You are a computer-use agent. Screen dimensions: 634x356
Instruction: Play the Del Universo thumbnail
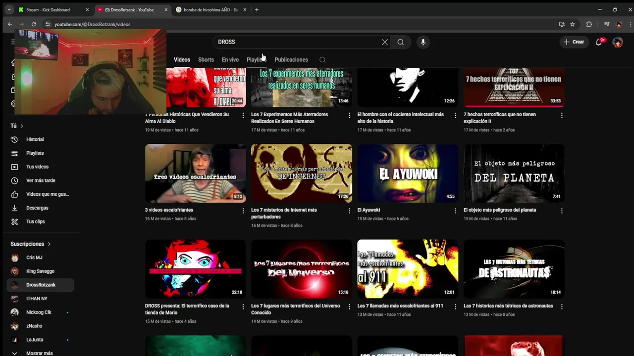point(302,268)
